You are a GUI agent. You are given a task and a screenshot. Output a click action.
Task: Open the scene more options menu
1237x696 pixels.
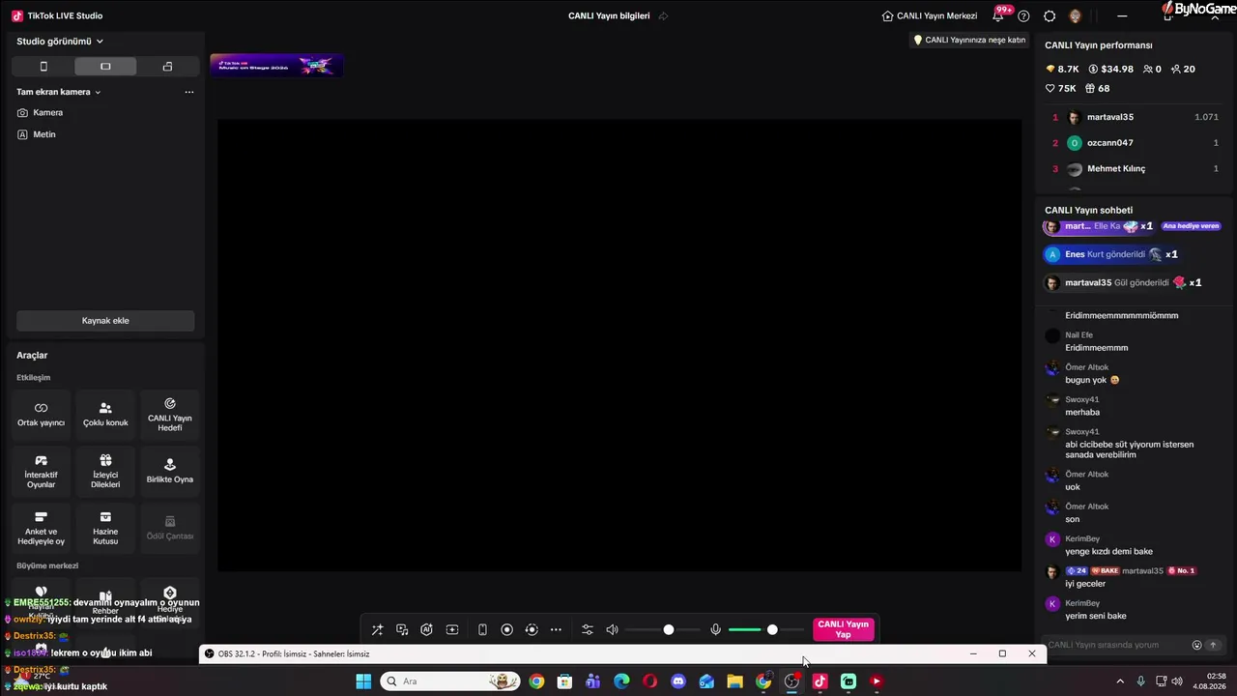tap(189, 92)
